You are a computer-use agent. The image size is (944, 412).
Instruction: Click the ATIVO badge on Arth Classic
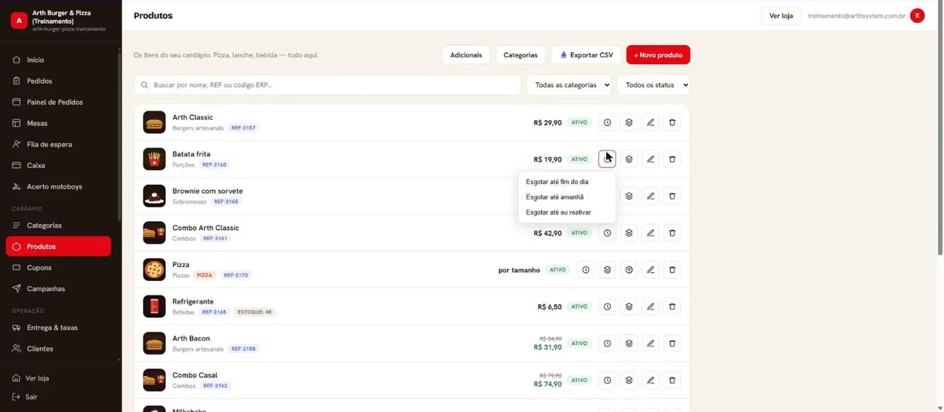580,122
